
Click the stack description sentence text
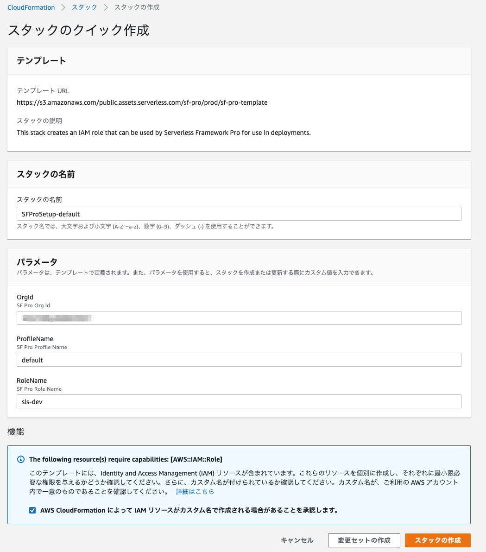pyautogui.click(x=164, y=133)
